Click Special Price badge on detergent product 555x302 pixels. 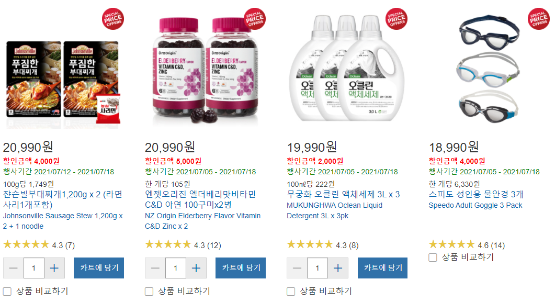[x=397, y=19]
